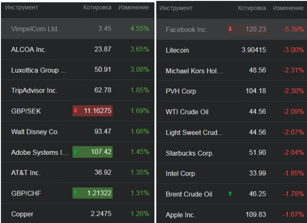
Task: Click the red down arrow on Facebook Inc.
Action: click(x=230, y=29)
